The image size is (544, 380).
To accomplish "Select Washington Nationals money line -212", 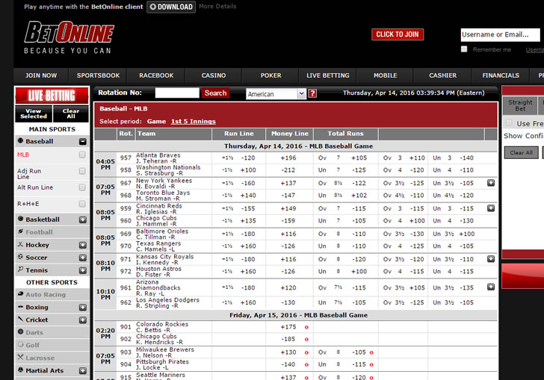I will [x=288, y=170].
